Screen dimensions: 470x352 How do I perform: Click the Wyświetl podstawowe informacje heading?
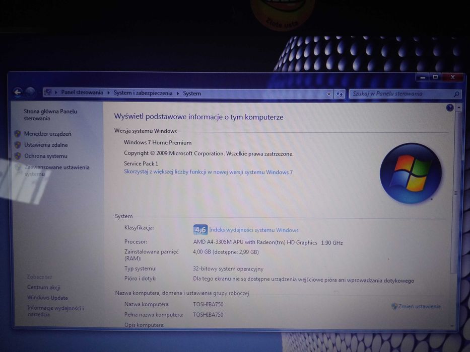click(198, 117)
